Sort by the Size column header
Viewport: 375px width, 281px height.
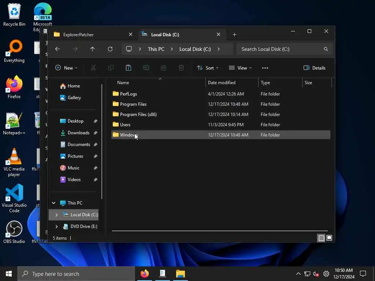click(317, 82)
